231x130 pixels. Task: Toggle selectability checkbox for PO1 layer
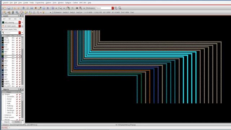pos(20,47)
